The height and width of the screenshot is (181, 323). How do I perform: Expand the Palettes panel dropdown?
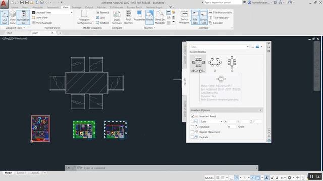[150, 28]
